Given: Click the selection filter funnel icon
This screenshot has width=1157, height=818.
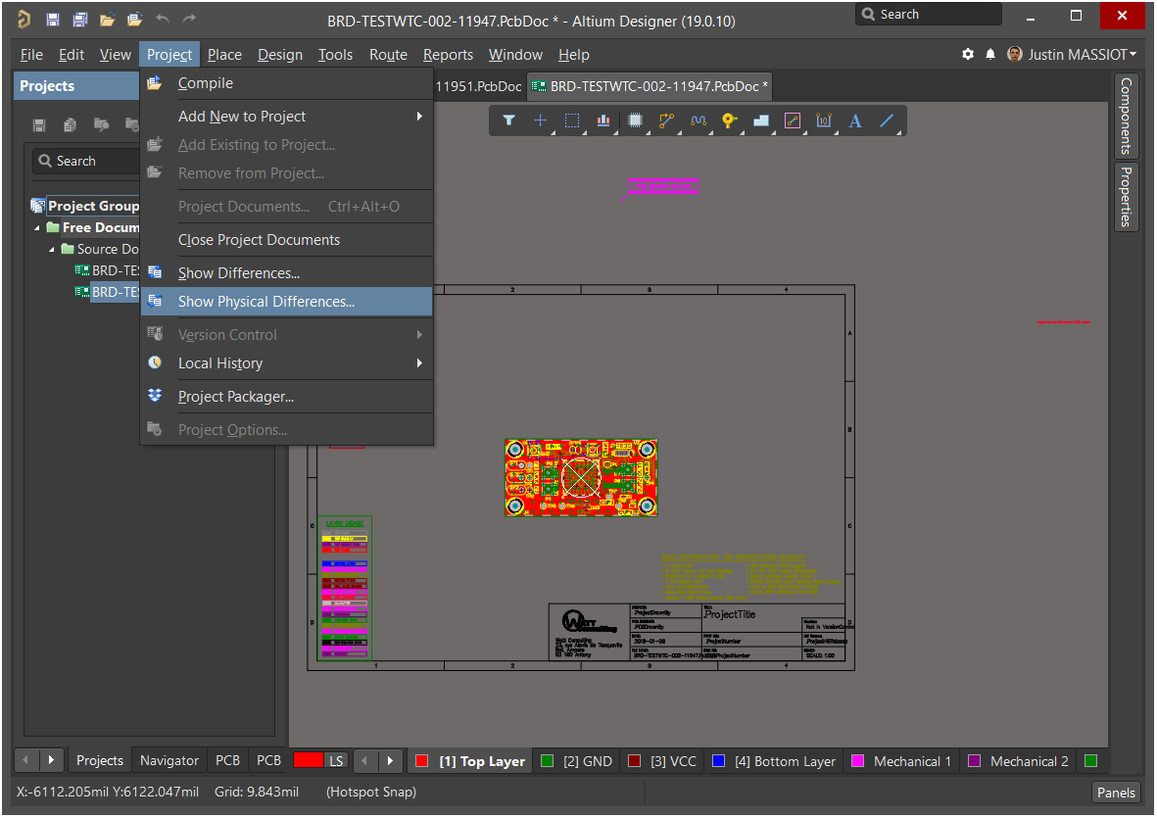Looking at the screenshot, I should pos(508,120).
